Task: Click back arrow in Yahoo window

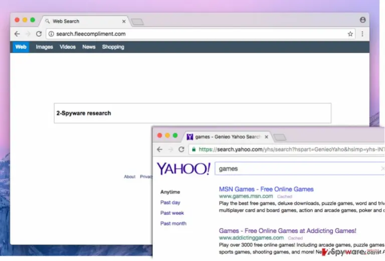Action: (159, 149)
